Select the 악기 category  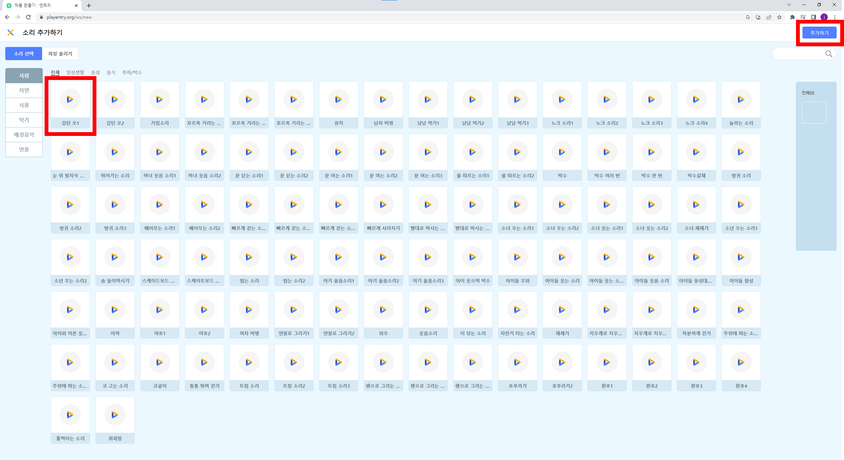tap(24, 120)
